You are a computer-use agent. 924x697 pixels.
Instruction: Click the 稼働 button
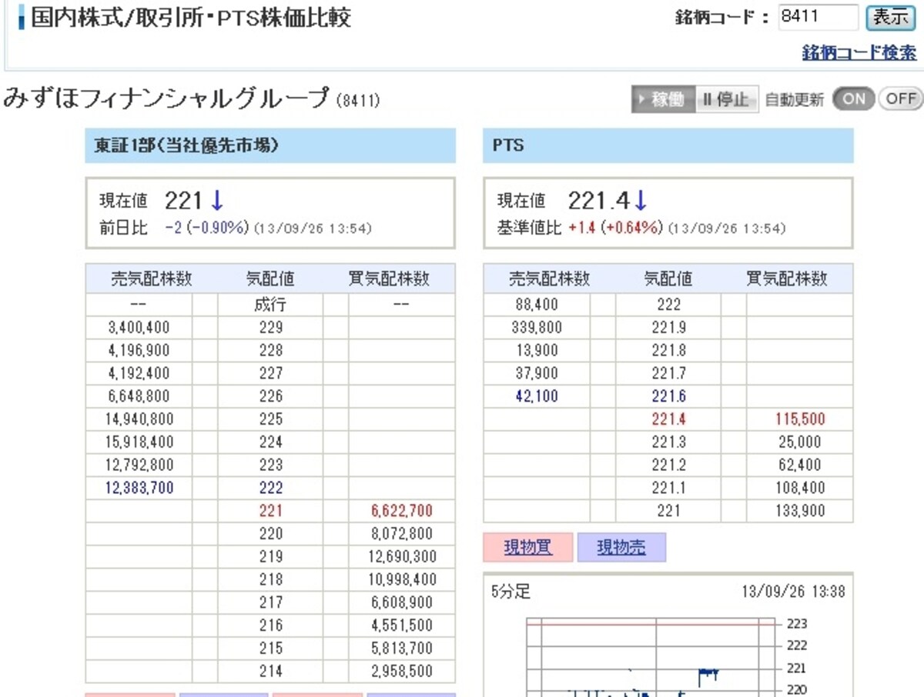pyautogui.click(x=663, y=99)
